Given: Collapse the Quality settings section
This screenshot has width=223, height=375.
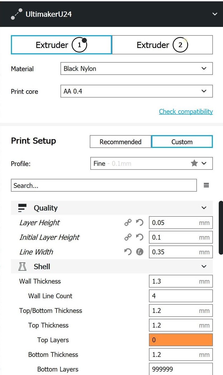Looking at the screenshot, I should click(204, 208).
